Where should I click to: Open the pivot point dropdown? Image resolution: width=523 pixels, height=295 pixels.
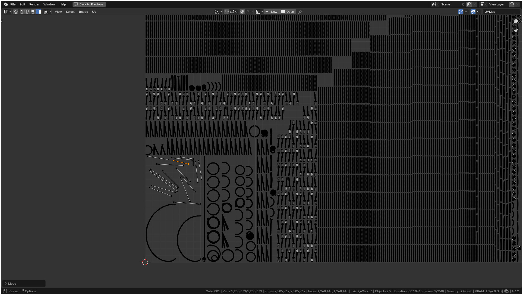(218, 12)
